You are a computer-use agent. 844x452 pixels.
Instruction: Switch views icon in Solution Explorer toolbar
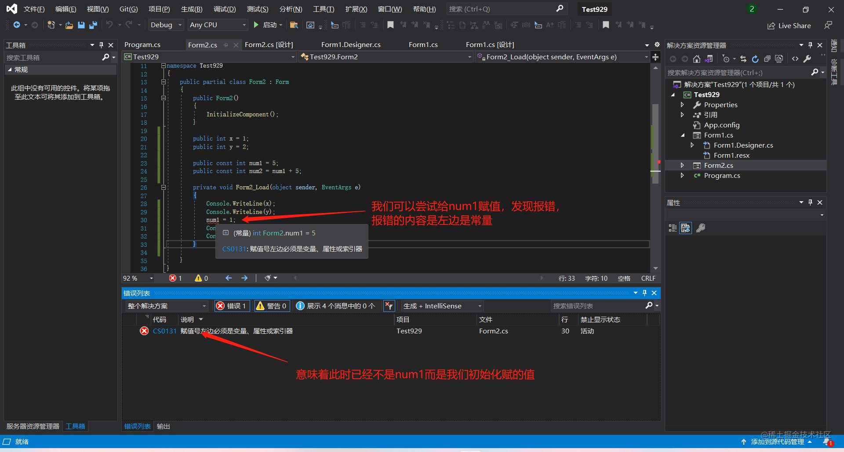[709, 59]
